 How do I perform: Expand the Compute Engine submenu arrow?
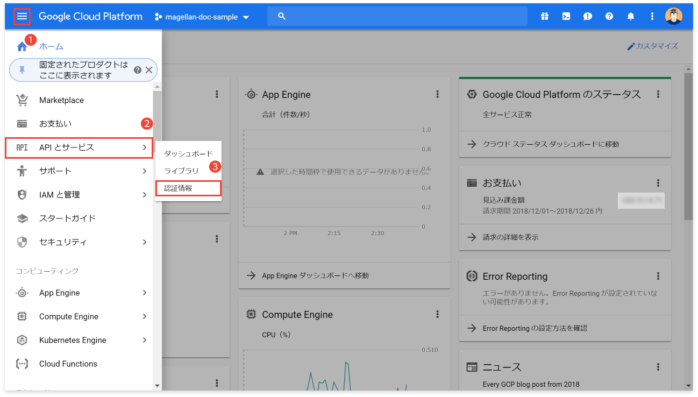145,316
